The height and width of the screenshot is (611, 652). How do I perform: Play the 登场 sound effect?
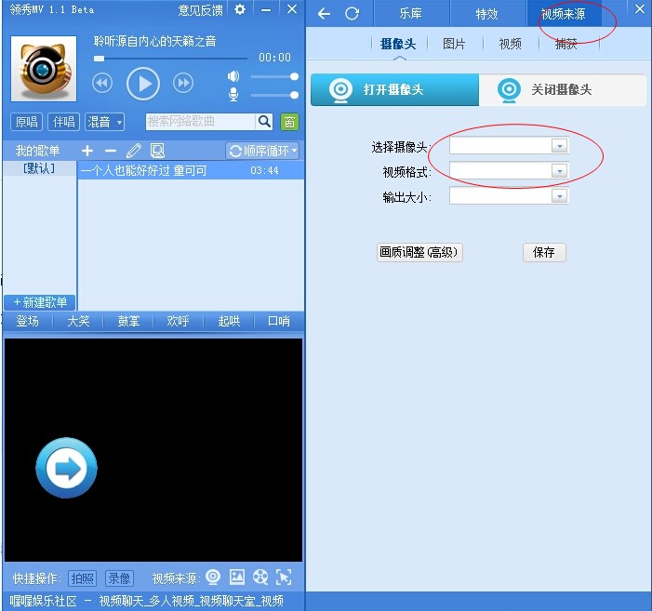[28, 321]
